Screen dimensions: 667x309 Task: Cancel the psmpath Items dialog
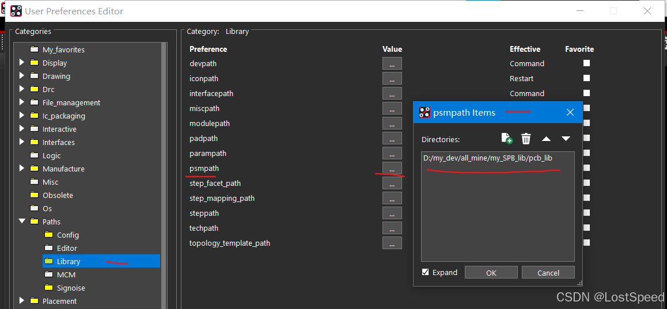(x=548, y=272)
